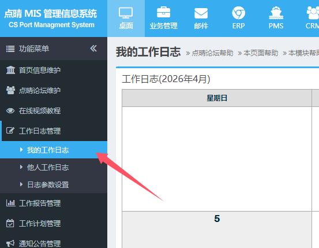Select calendar day 5 cell
The height and width of the screenshot is (248, 319).
click(217, 230)
